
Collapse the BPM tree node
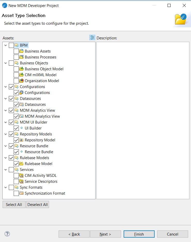click(6, 45)
